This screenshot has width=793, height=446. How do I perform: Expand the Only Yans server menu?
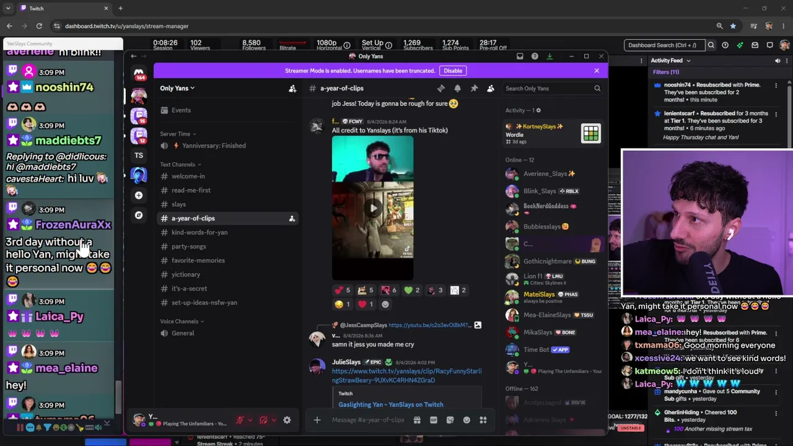click(x=177, y=89)
